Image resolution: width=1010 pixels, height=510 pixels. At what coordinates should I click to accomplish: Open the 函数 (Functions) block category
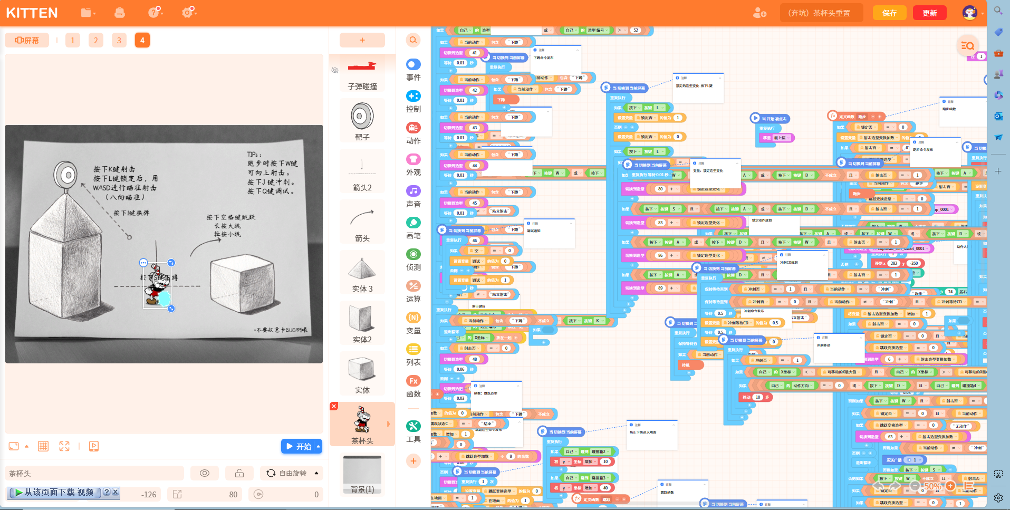[x=413, y=387]
